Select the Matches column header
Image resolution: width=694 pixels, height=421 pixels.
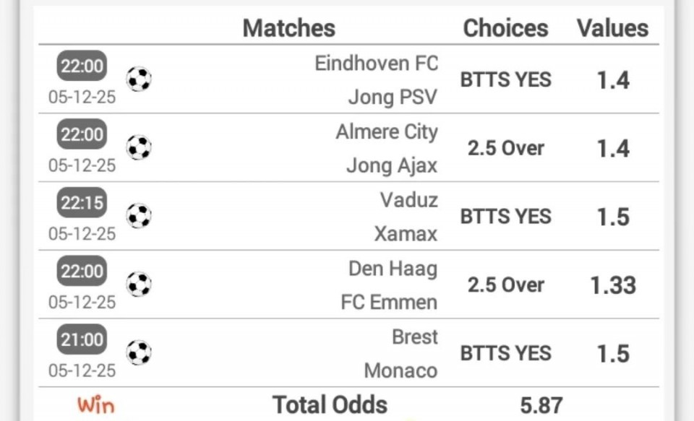[x=288, y=28]
